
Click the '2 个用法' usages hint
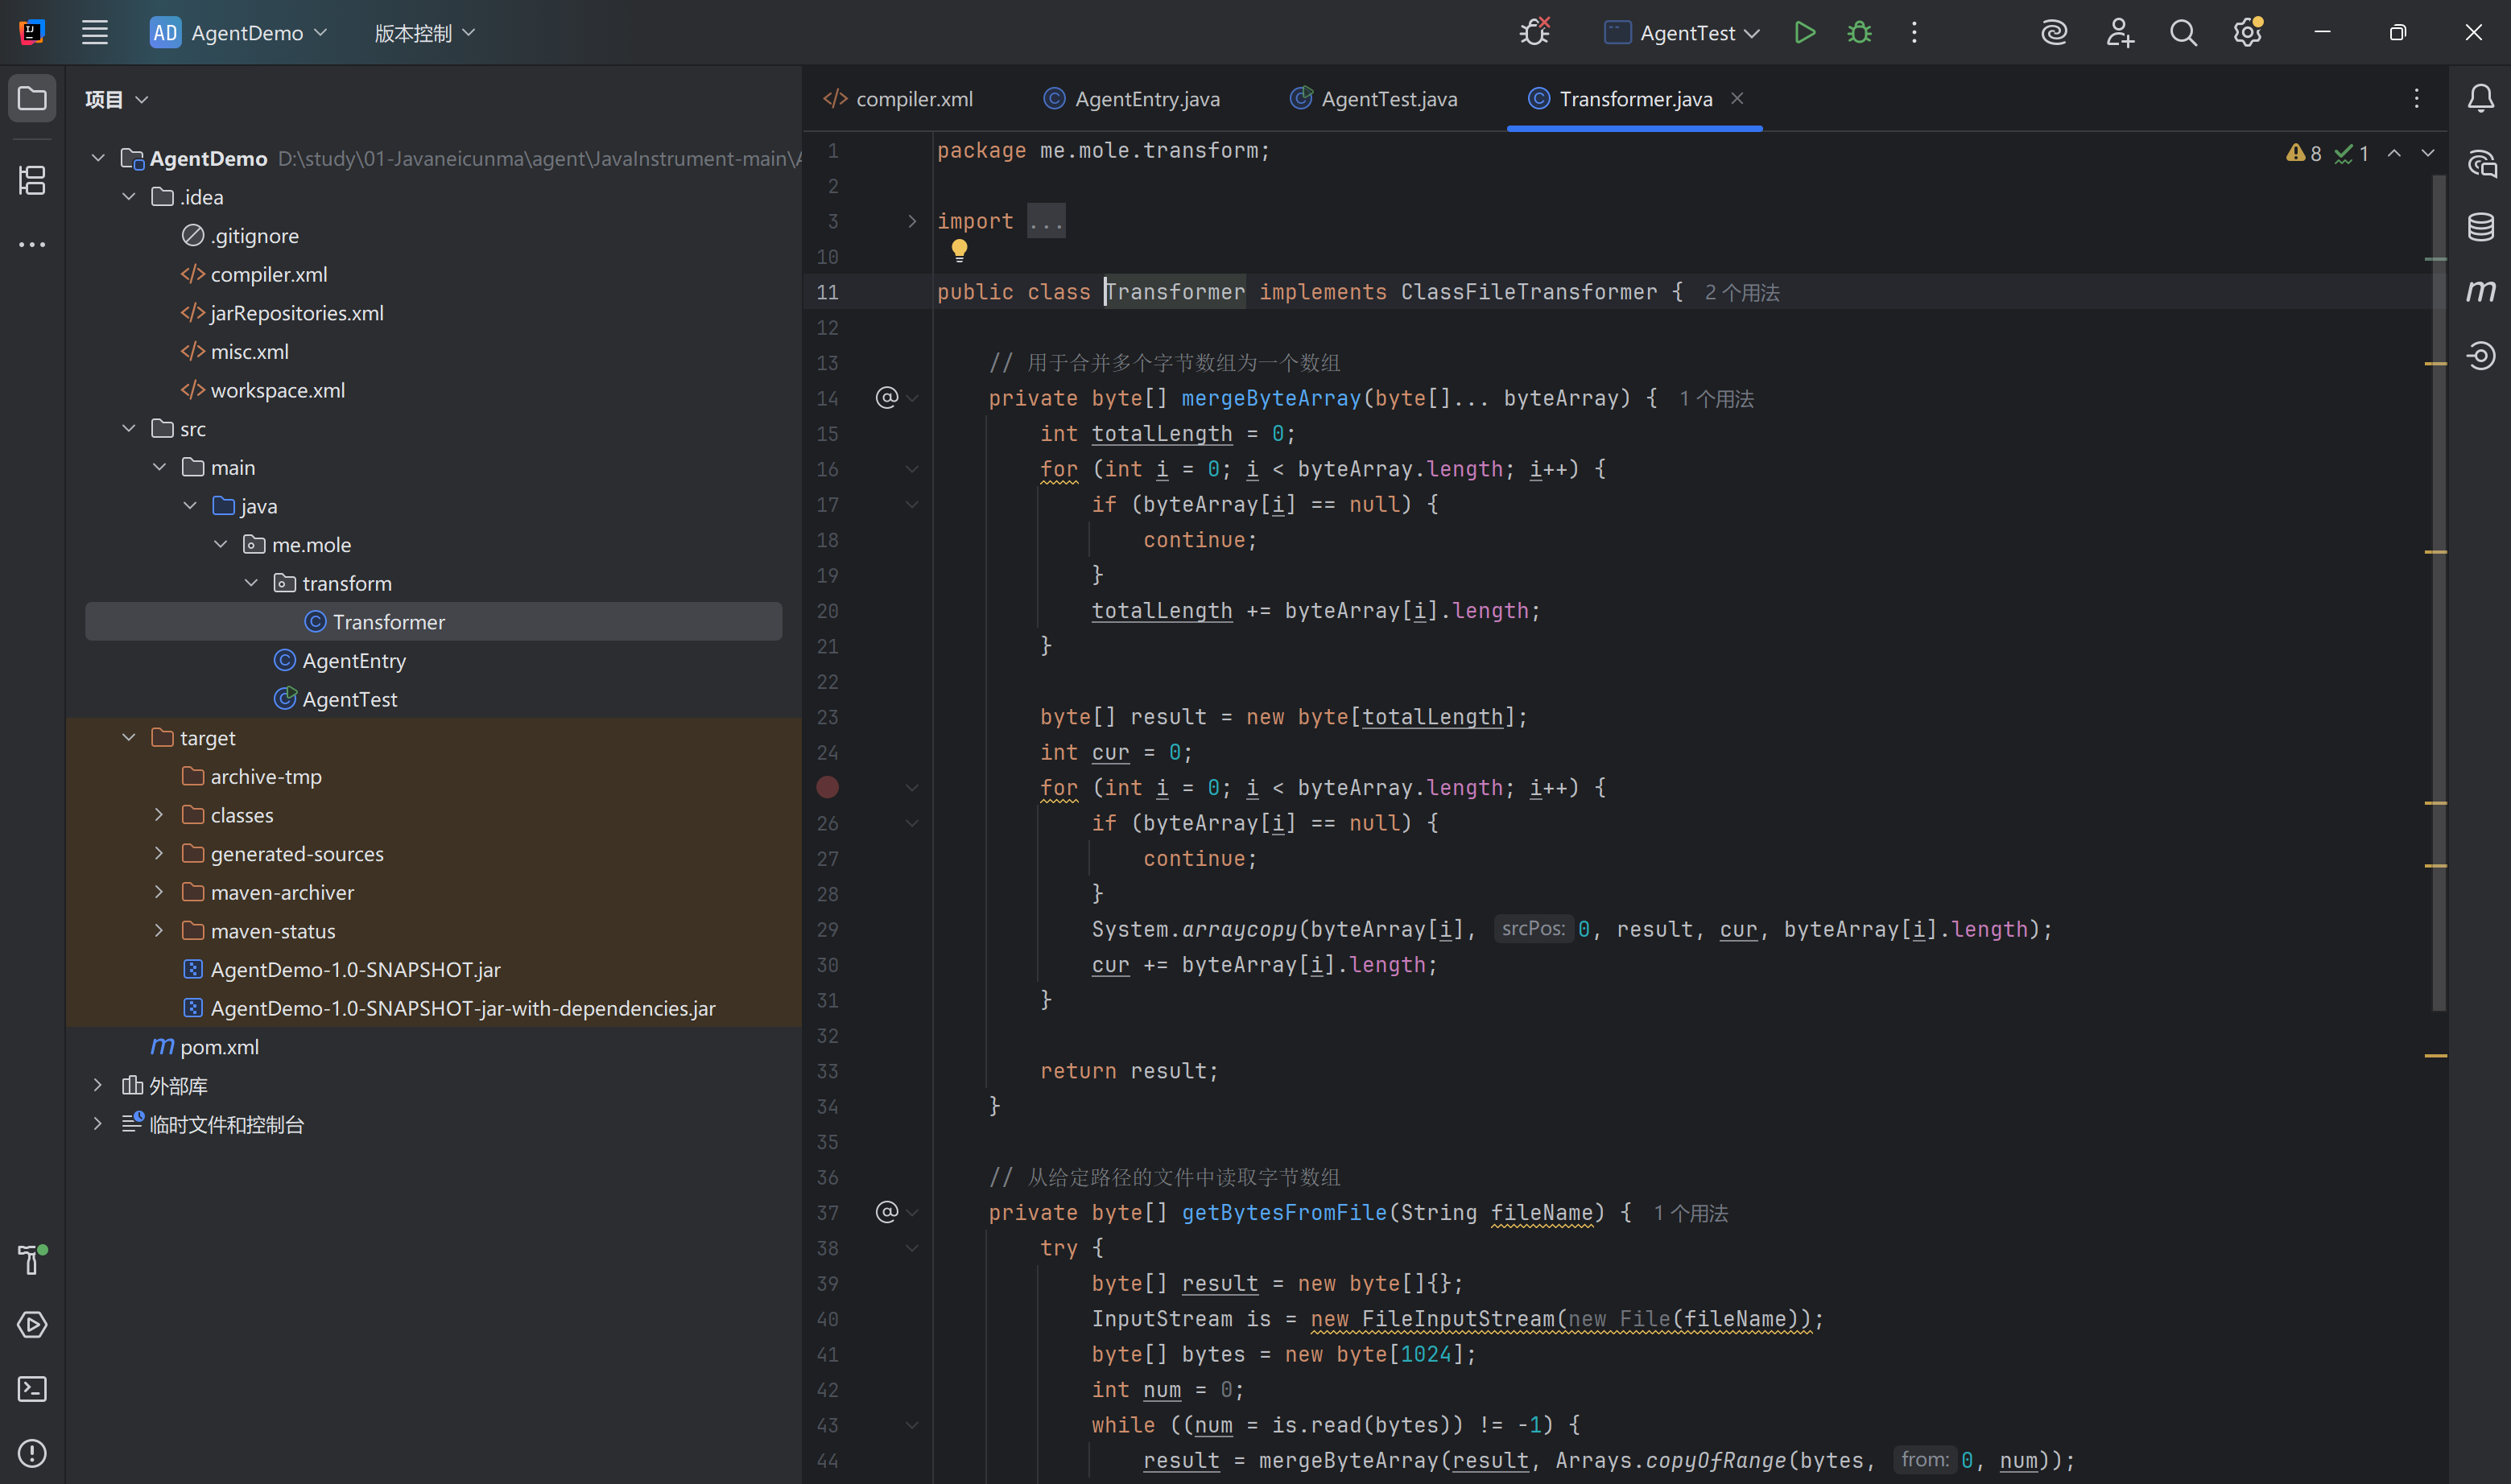tap(1741, 293)
